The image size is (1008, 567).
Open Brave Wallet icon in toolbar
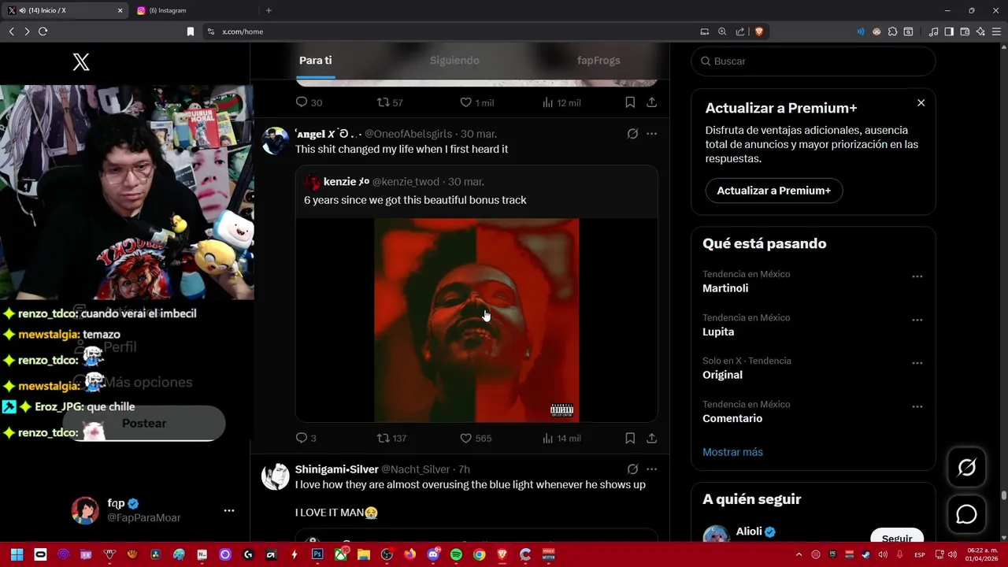pos(965,31)
